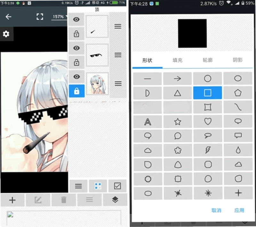Toggle the layers stack button
Screen dimensions: 256x227
click(x=115, y=200)
